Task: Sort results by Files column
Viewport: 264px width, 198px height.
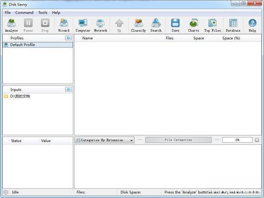Action: pyautogui.click(x=169, y=38)
